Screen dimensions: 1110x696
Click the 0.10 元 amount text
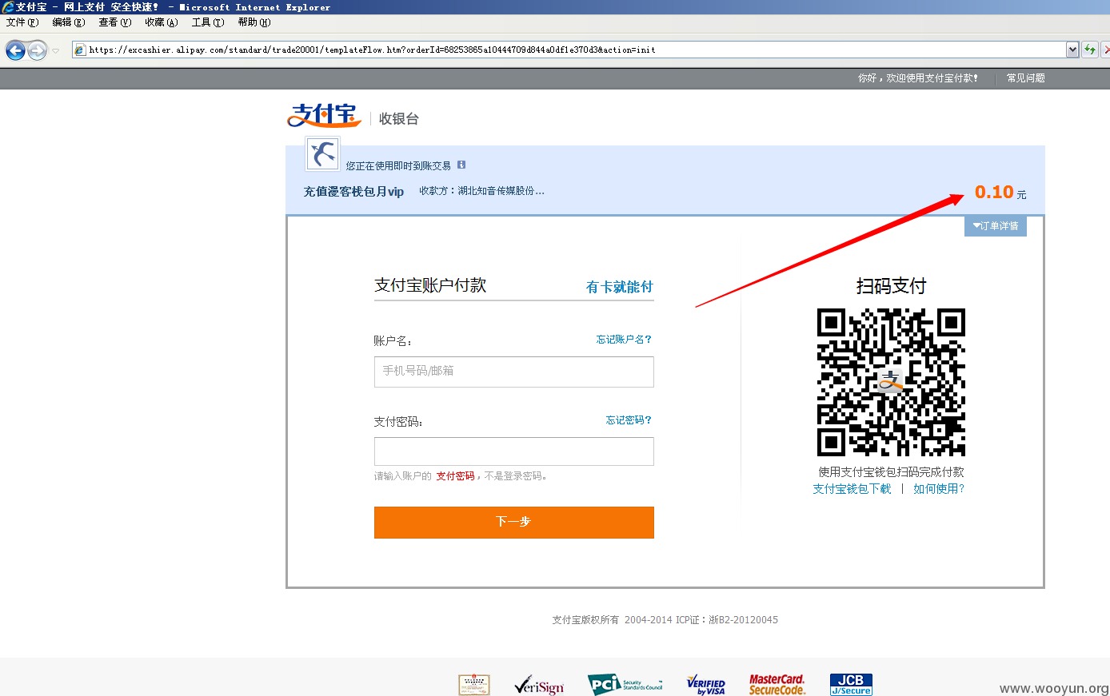point(1000,193)
